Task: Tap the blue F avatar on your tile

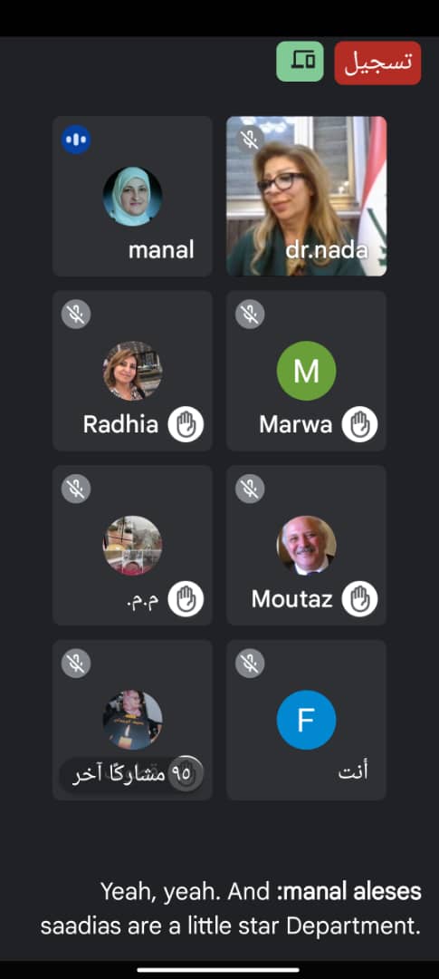Action: (x=306, y=720)
